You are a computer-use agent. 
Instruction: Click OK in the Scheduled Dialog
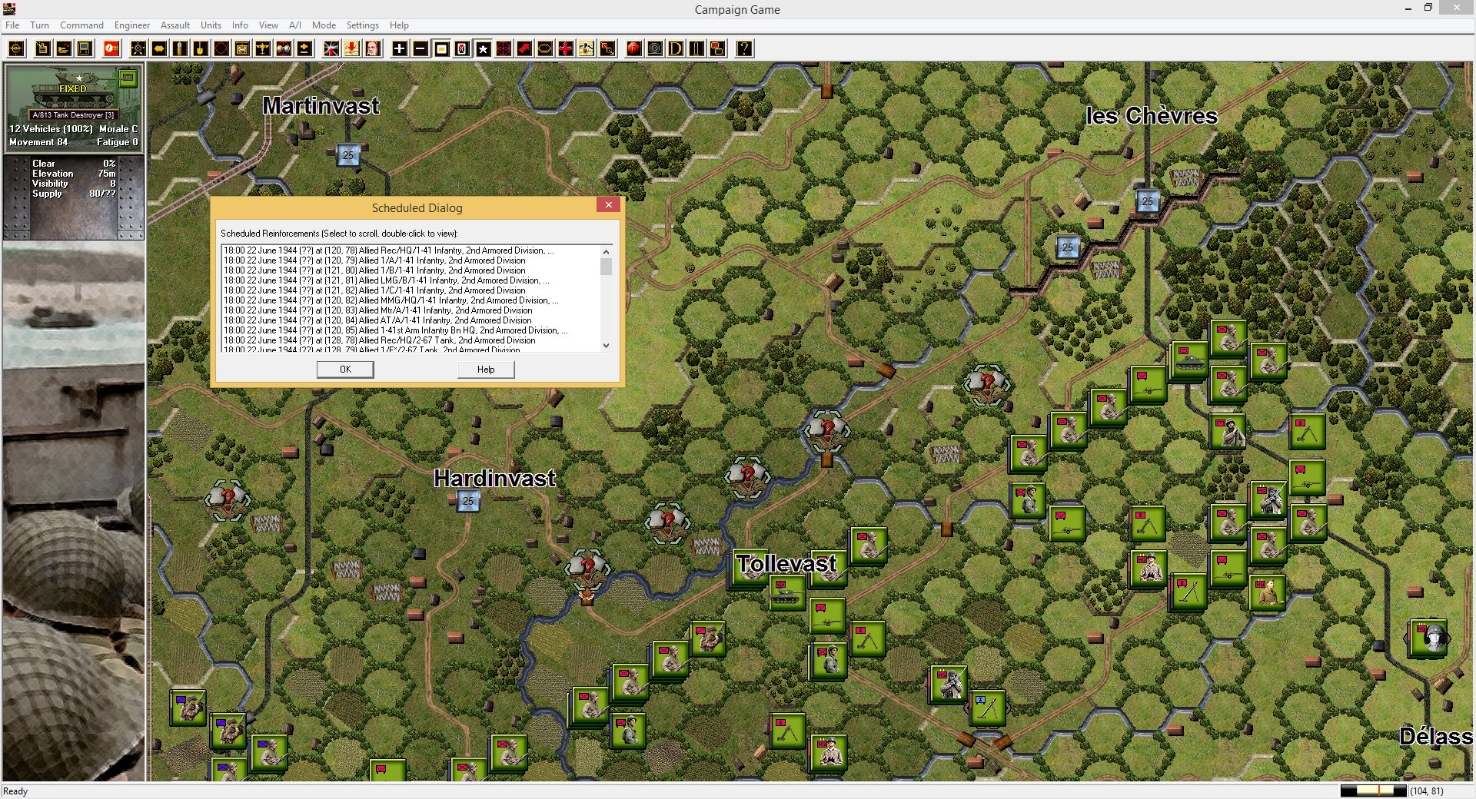pos(345,370)
